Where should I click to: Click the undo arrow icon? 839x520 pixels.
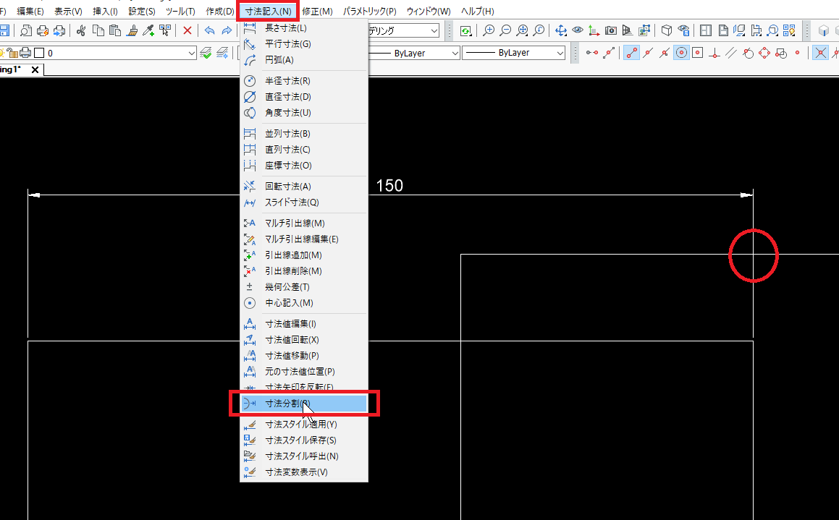pyautogui.click(x=210, y=30)
